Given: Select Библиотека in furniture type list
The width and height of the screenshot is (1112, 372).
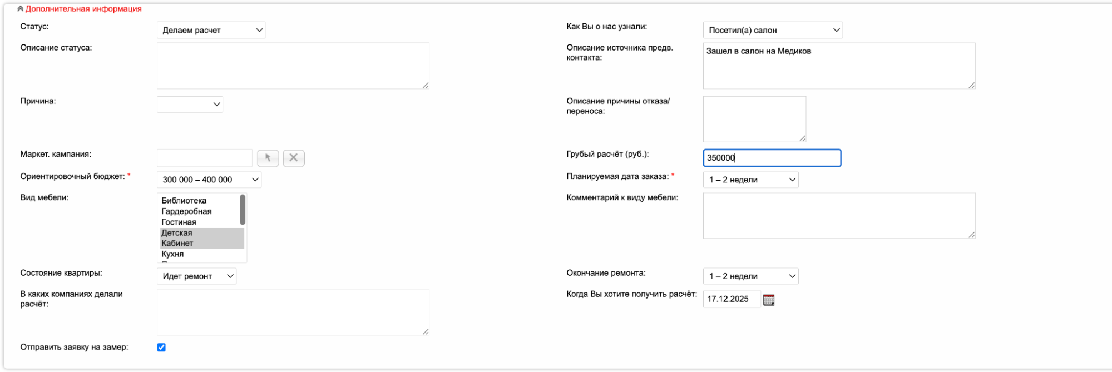Looking at the screenshot, I should pyautogui.click(x=184, y=201).
